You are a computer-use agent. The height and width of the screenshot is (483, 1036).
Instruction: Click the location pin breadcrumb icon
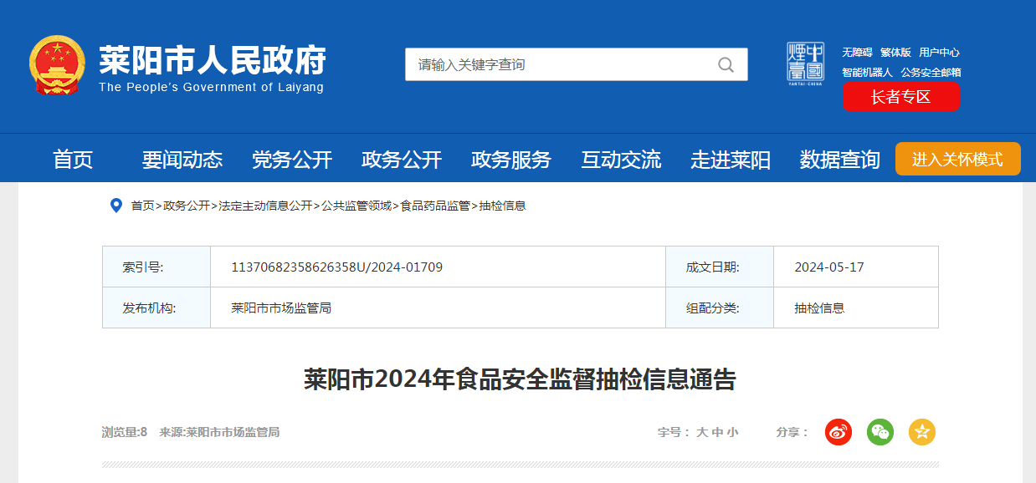pyautogui.click(x=116, y=206)
